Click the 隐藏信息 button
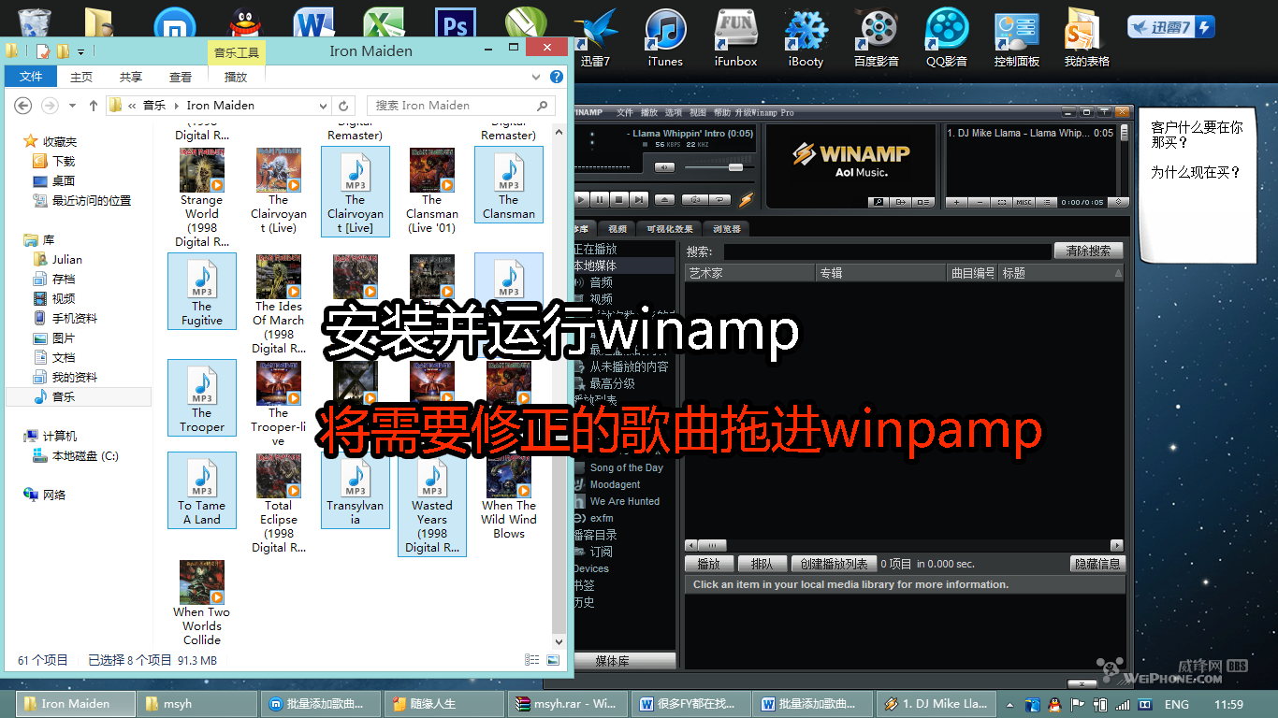The image size is (1278, 718). tap(1097, 564)
